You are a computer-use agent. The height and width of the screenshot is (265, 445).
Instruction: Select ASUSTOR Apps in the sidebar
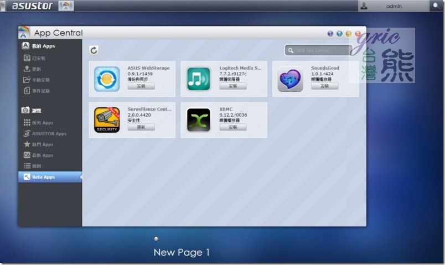point(50,133)
